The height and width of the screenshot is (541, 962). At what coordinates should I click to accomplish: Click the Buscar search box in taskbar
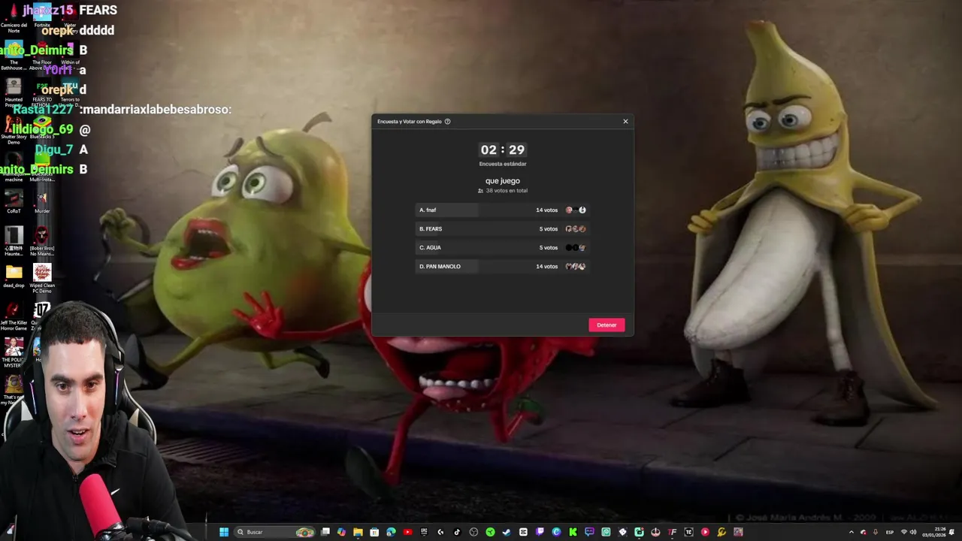click(274, 532)
